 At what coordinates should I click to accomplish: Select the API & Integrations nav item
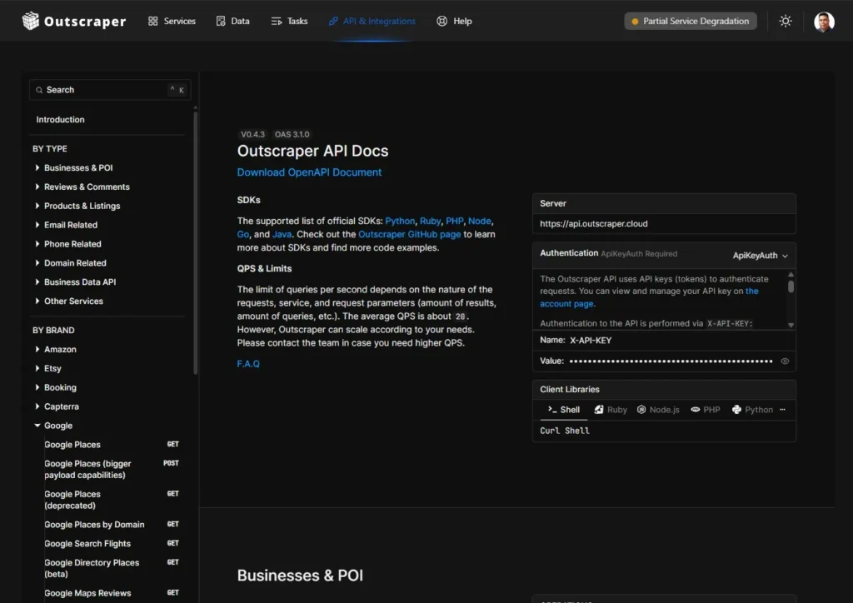(x=372, y=21)
